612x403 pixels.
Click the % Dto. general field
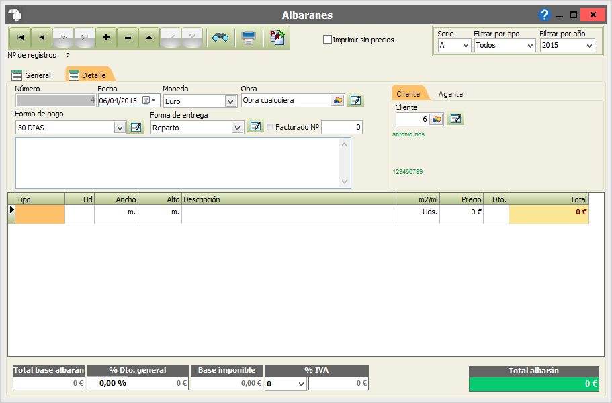(107, 383)
